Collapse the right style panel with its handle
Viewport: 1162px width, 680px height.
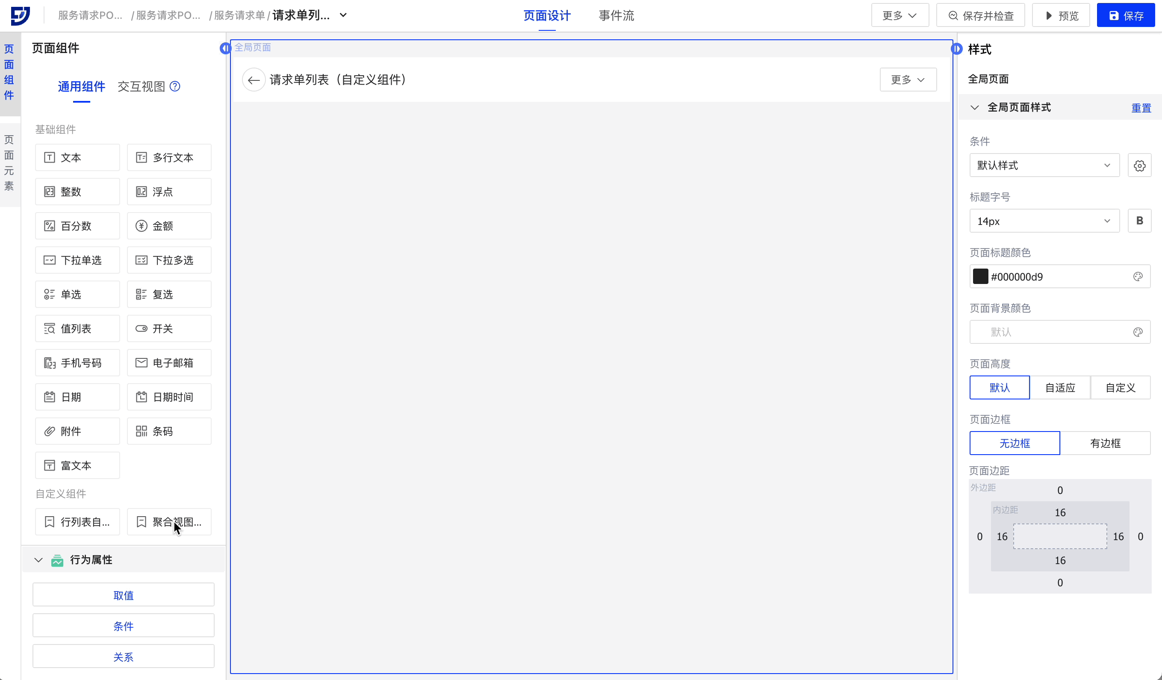point(957,48)
